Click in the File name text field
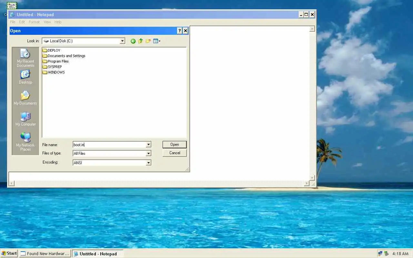The width and height of the screenshot is (413, 258). [109, 145]
